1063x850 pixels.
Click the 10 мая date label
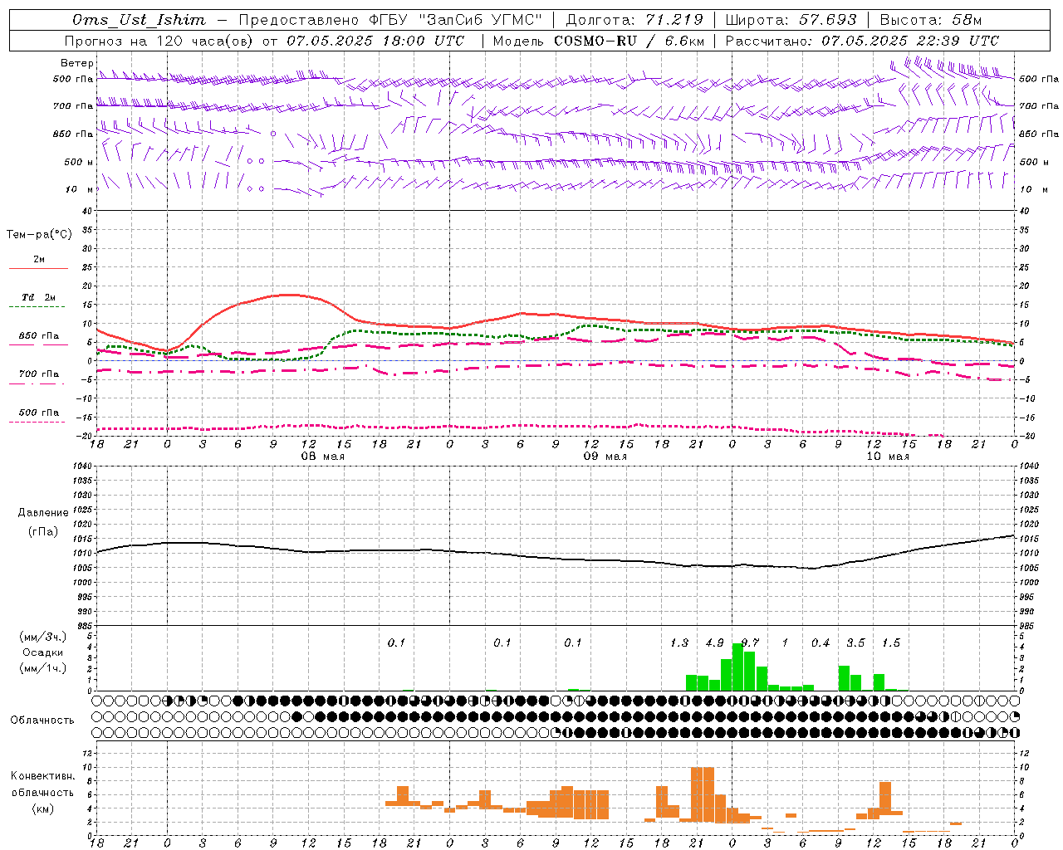(x=887, y=457)
